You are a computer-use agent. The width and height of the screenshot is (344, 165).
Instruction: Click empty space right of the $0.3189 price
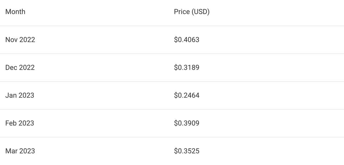269,68
